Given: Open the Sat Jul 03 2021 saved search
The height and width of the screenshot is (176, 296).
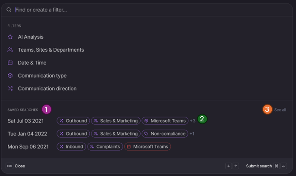Looking at the screenshot, I should (26, 121).
